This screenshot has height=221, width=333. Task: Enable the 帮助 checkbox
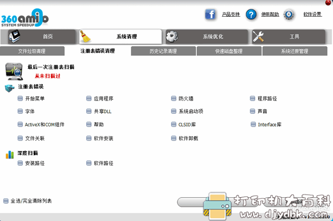click(x=89, y=124)
